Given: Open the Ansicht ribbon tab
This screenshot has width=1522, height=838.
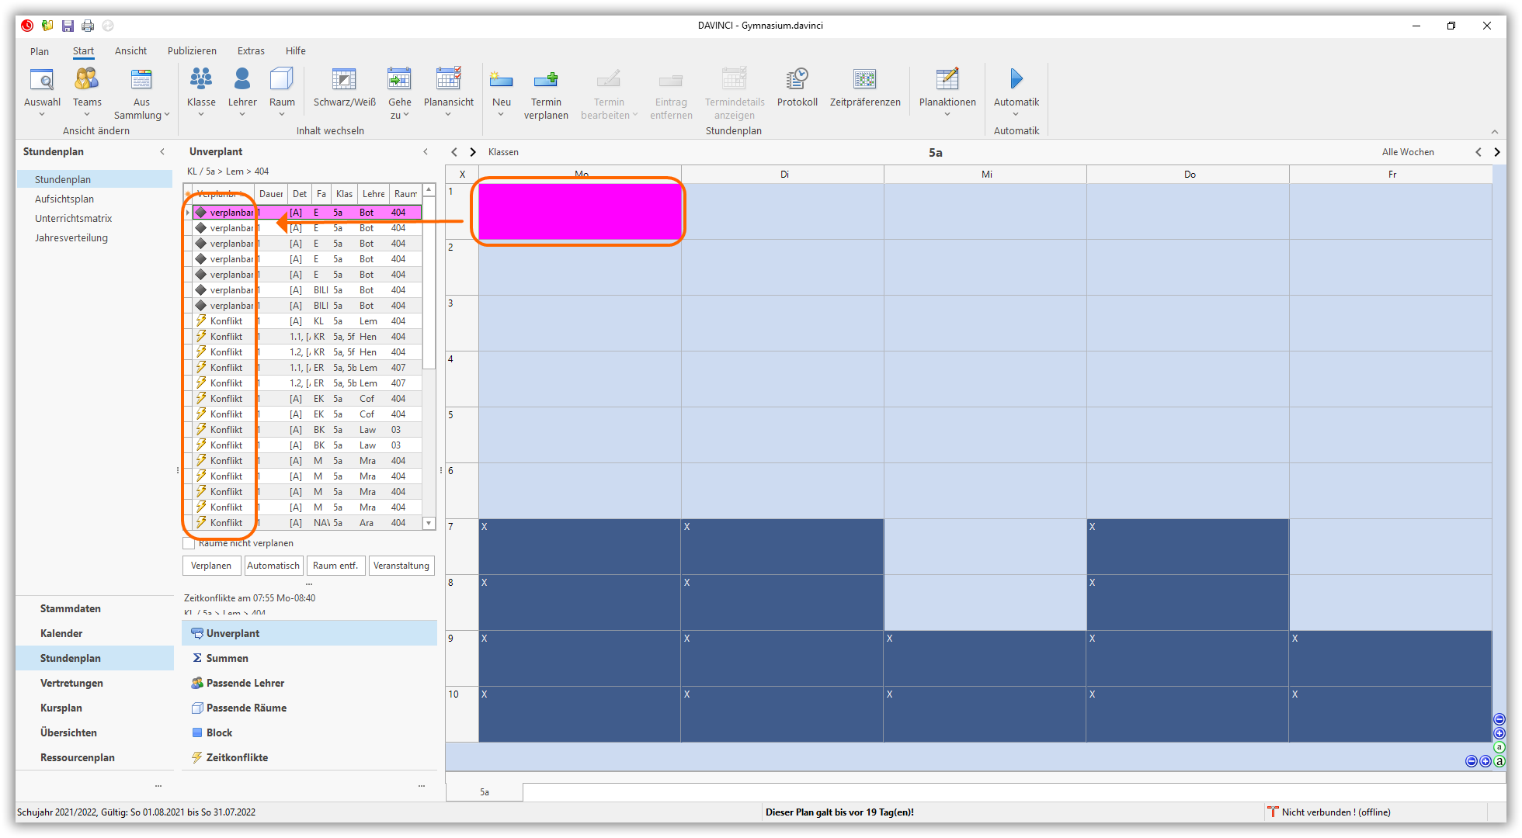Looking at the screenshot, I should [x=130, y=50].
